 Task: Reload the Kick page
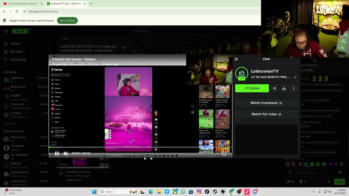(17, 11)
